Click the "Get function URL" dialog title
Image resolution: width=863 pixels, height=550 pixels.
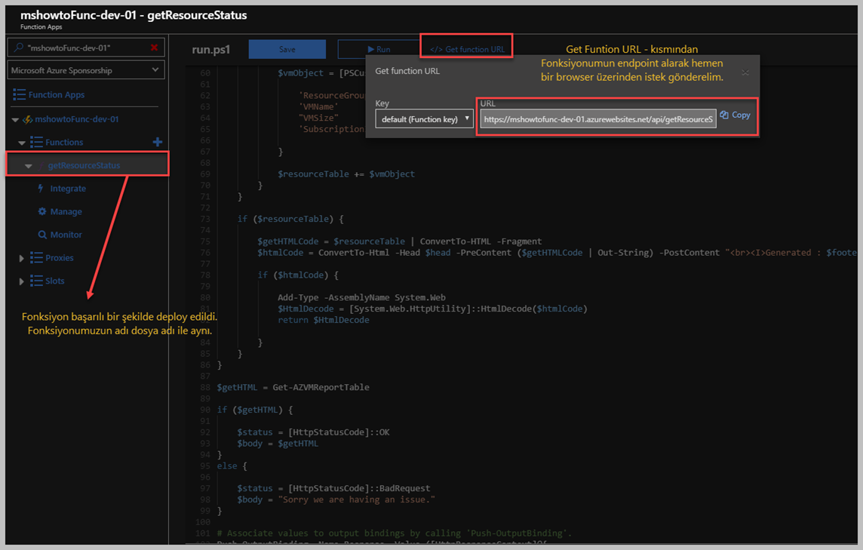(407, 71)
